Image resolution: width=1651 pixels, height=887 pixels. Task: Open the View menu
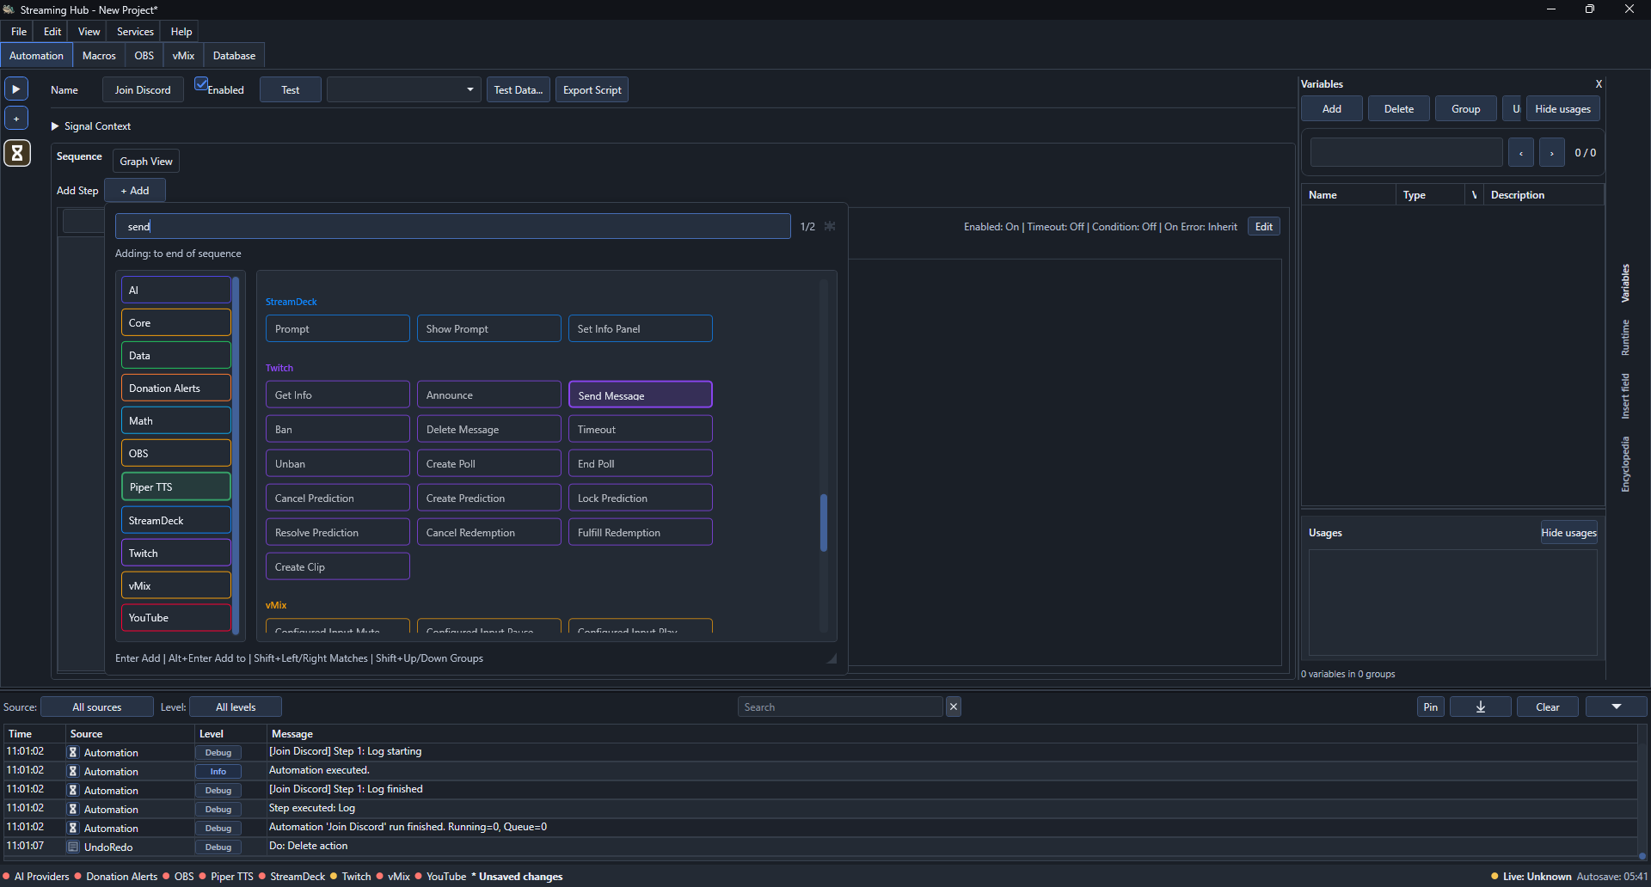click(89, 32)
